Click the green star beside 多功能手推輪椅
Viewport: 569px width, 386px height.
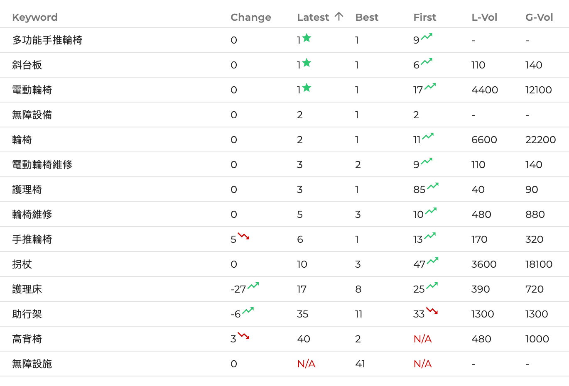[x=307, y=38]
